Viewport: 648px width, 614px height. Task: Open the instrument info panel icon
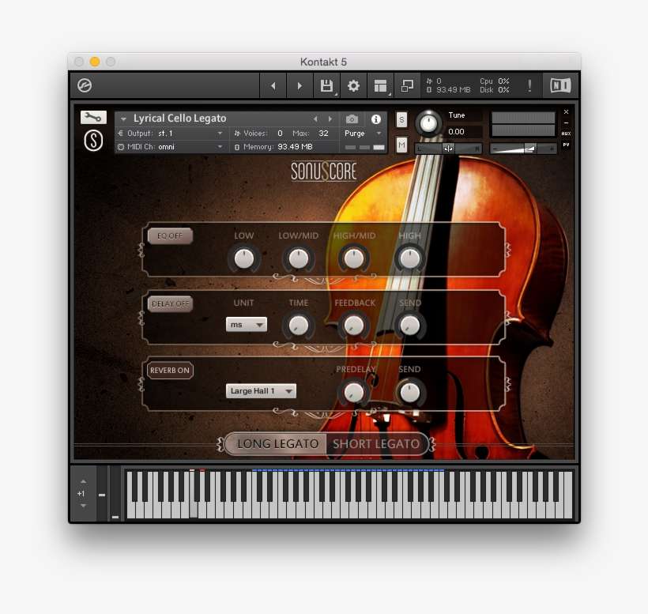376,119
